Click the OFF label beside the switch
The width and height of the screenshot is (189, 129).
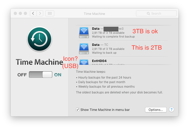[x=22, y=75]
